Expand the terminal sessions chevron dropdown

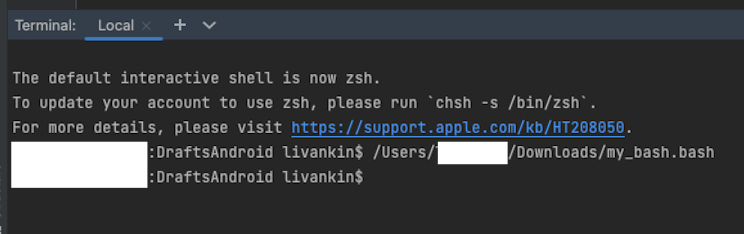(x=209, y=26)
